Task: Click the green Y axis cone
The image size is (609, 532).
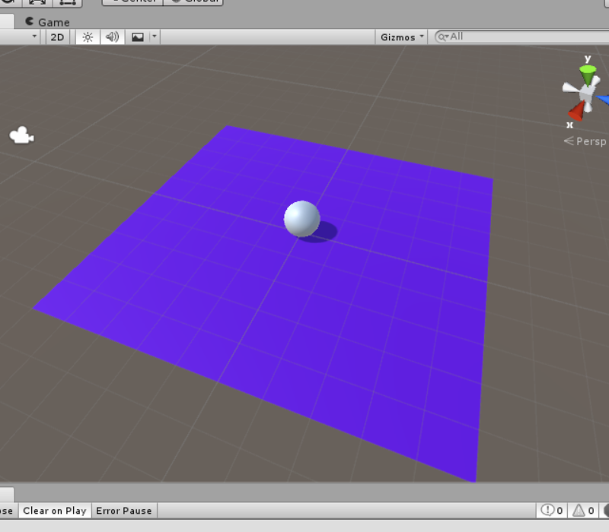Action: (x=588, y=74)
